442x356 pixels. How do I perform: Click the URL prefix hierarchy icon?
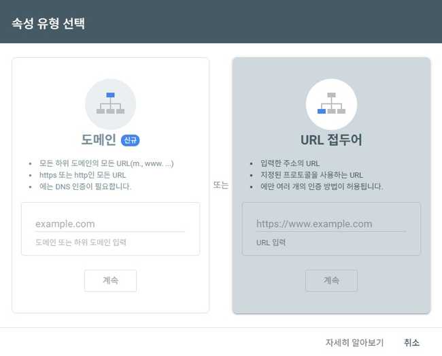click(331, 103)
